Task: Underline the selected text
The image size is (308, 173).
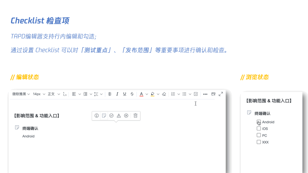Action: point(124,94)
